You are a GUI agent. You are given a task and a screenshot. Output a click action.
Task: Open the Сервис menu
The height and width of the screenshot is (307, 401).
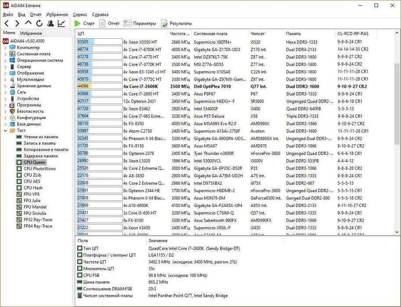click(x=80, y=14)
